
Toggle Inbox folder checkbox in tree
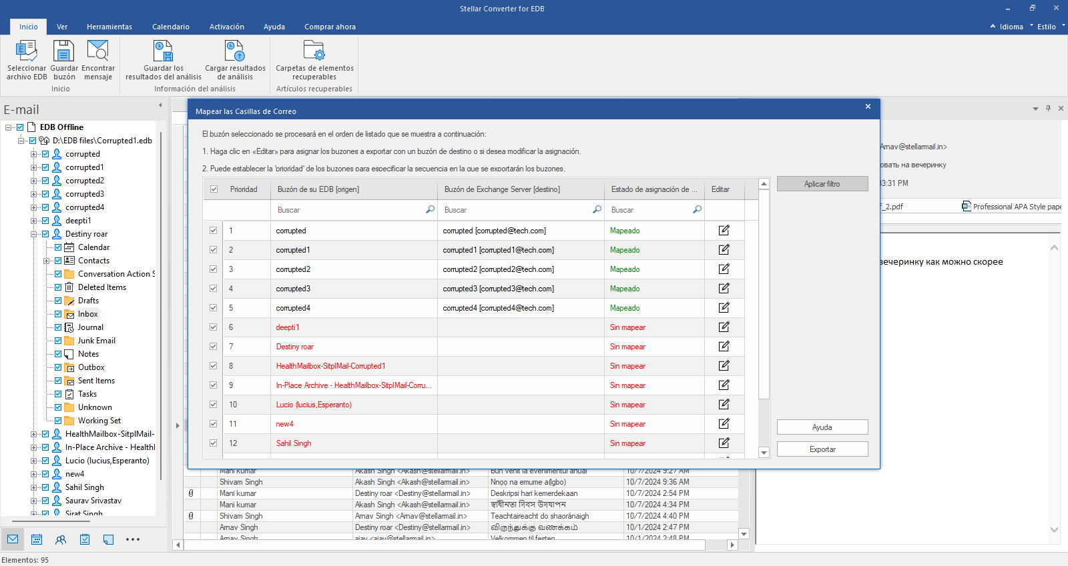tap(58, 314)
